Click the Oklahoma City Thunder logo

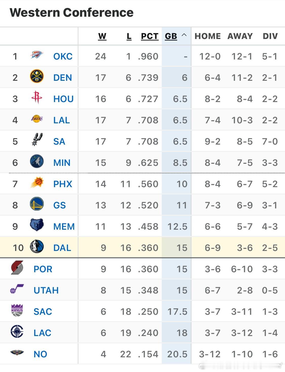coord(37,55)
